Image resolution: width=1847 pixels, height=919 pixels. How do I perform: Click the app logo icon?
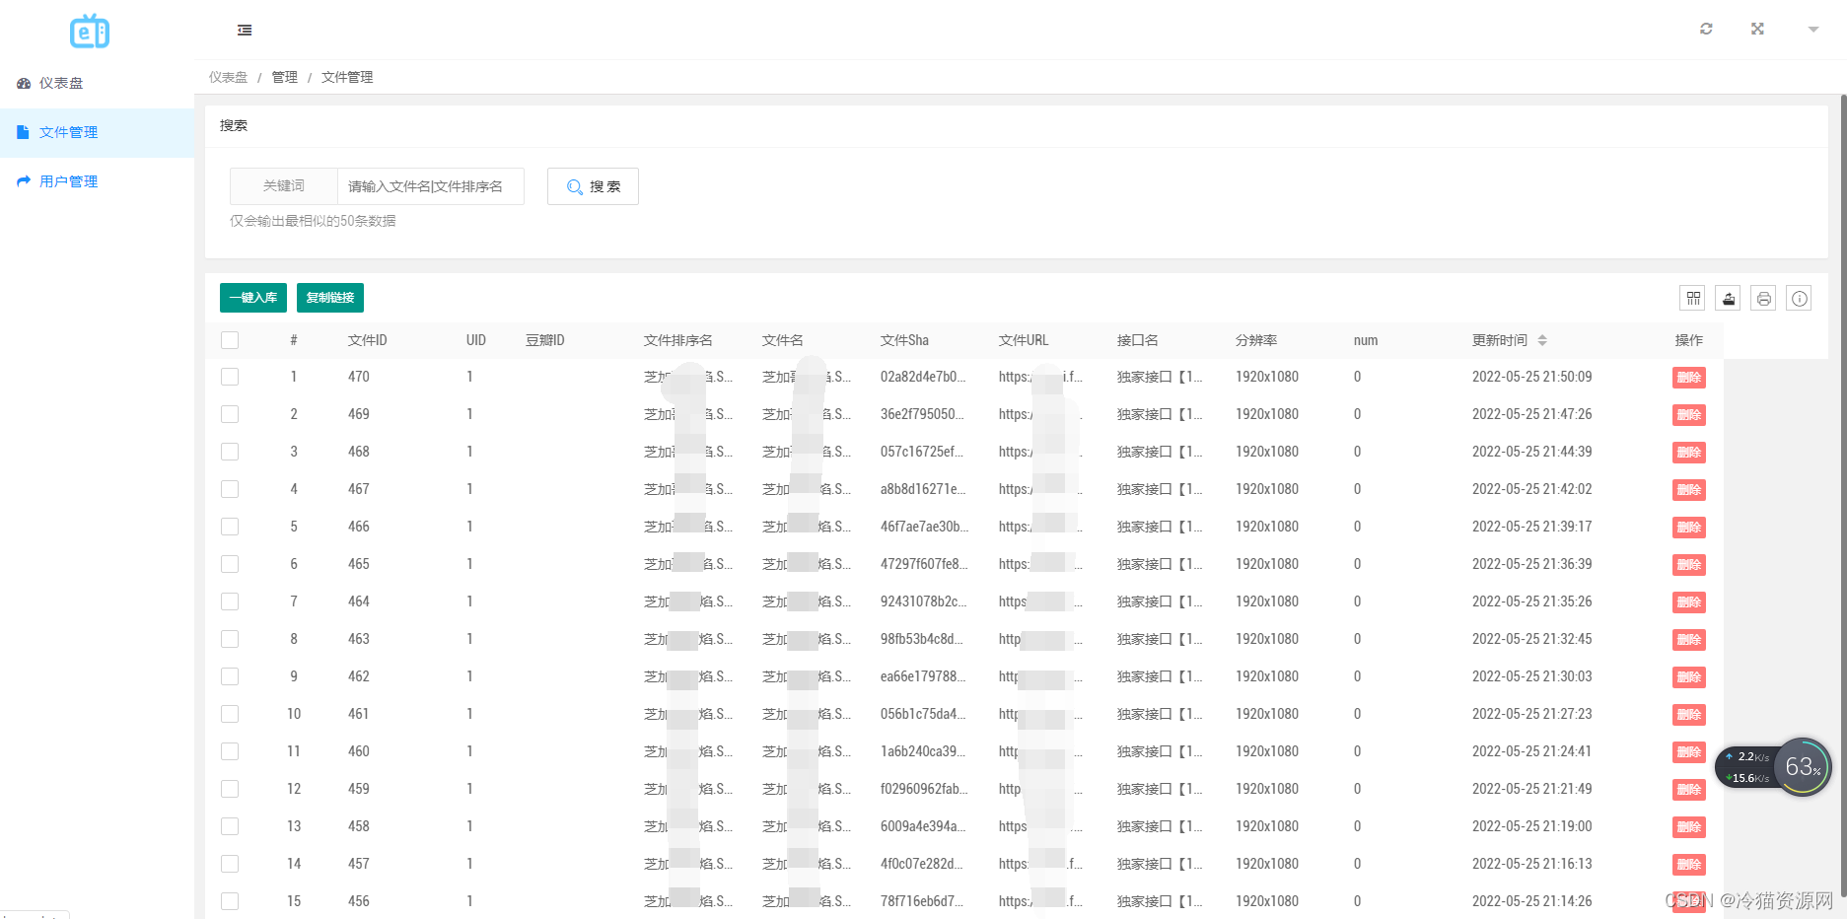pyautogui.click(x=90, y=32)
